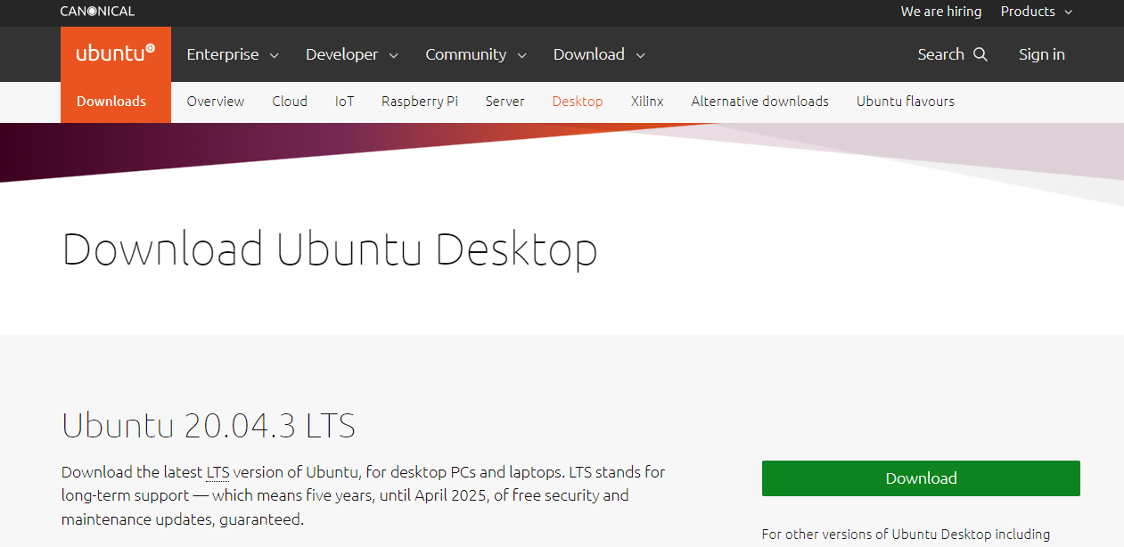1124x547 pixels.
Task: Select the Desktop tab
Action: pos(578,102)
